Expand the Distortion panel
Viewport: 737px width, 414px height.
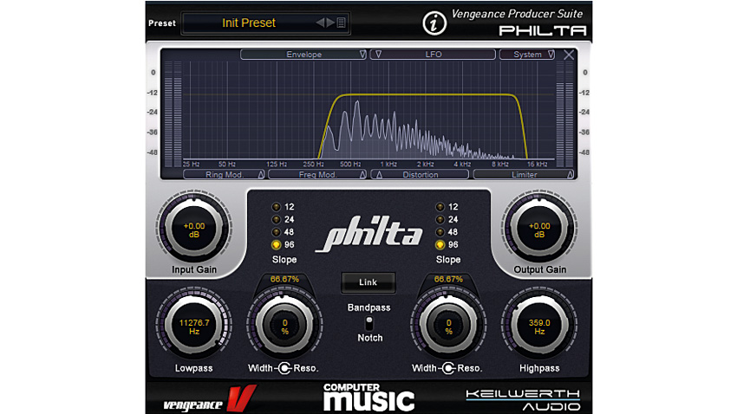[x=421, y=175]
